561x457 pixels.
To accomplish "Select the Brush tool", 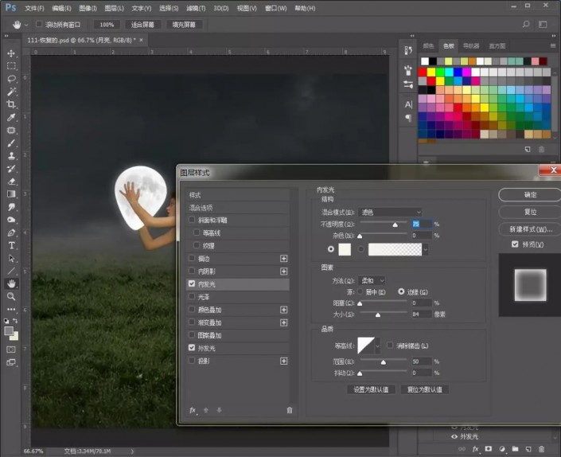I will tap(11, 143).
